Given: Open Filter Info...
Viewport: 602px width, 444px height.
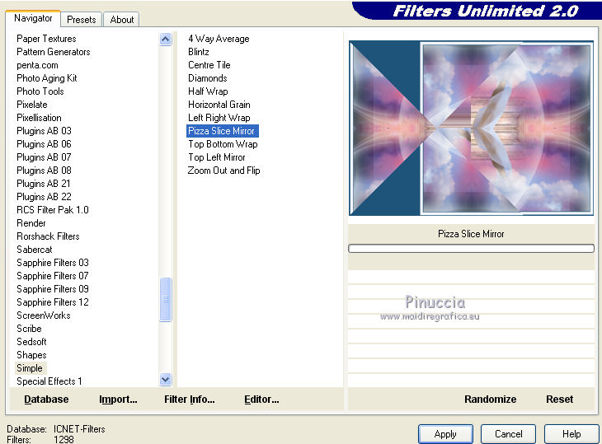Looking at the screenshot, I should [190, 400].
